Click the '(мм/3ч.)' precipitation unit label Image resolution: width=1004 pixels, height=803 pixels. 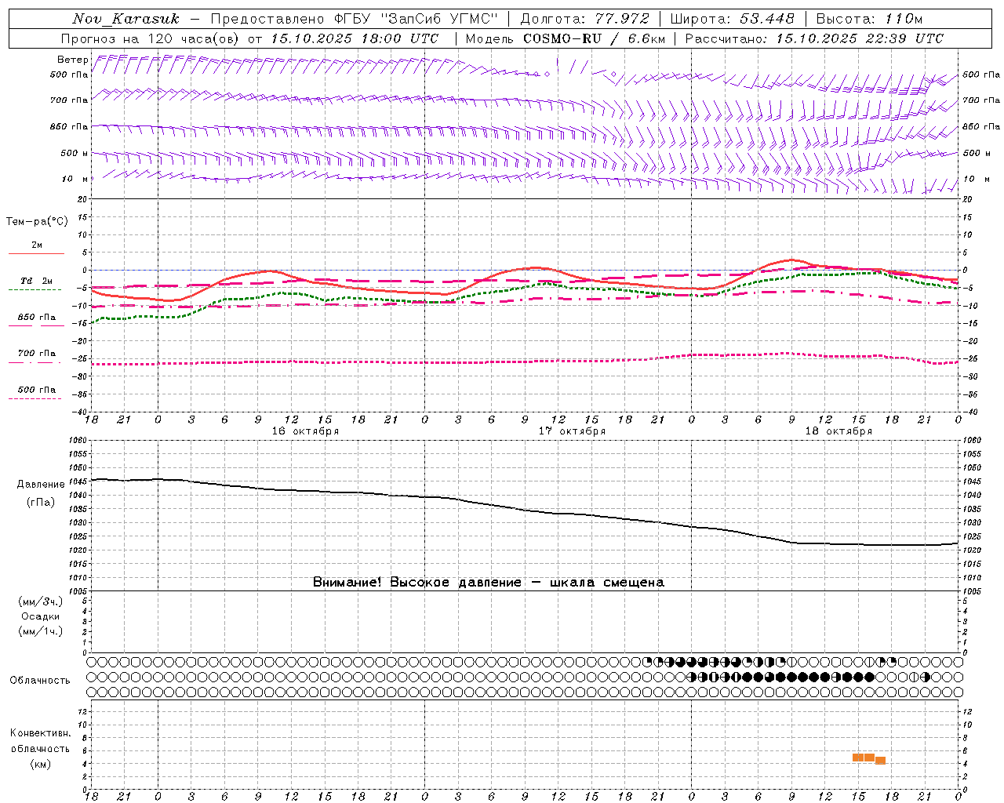tap(41, 601)
